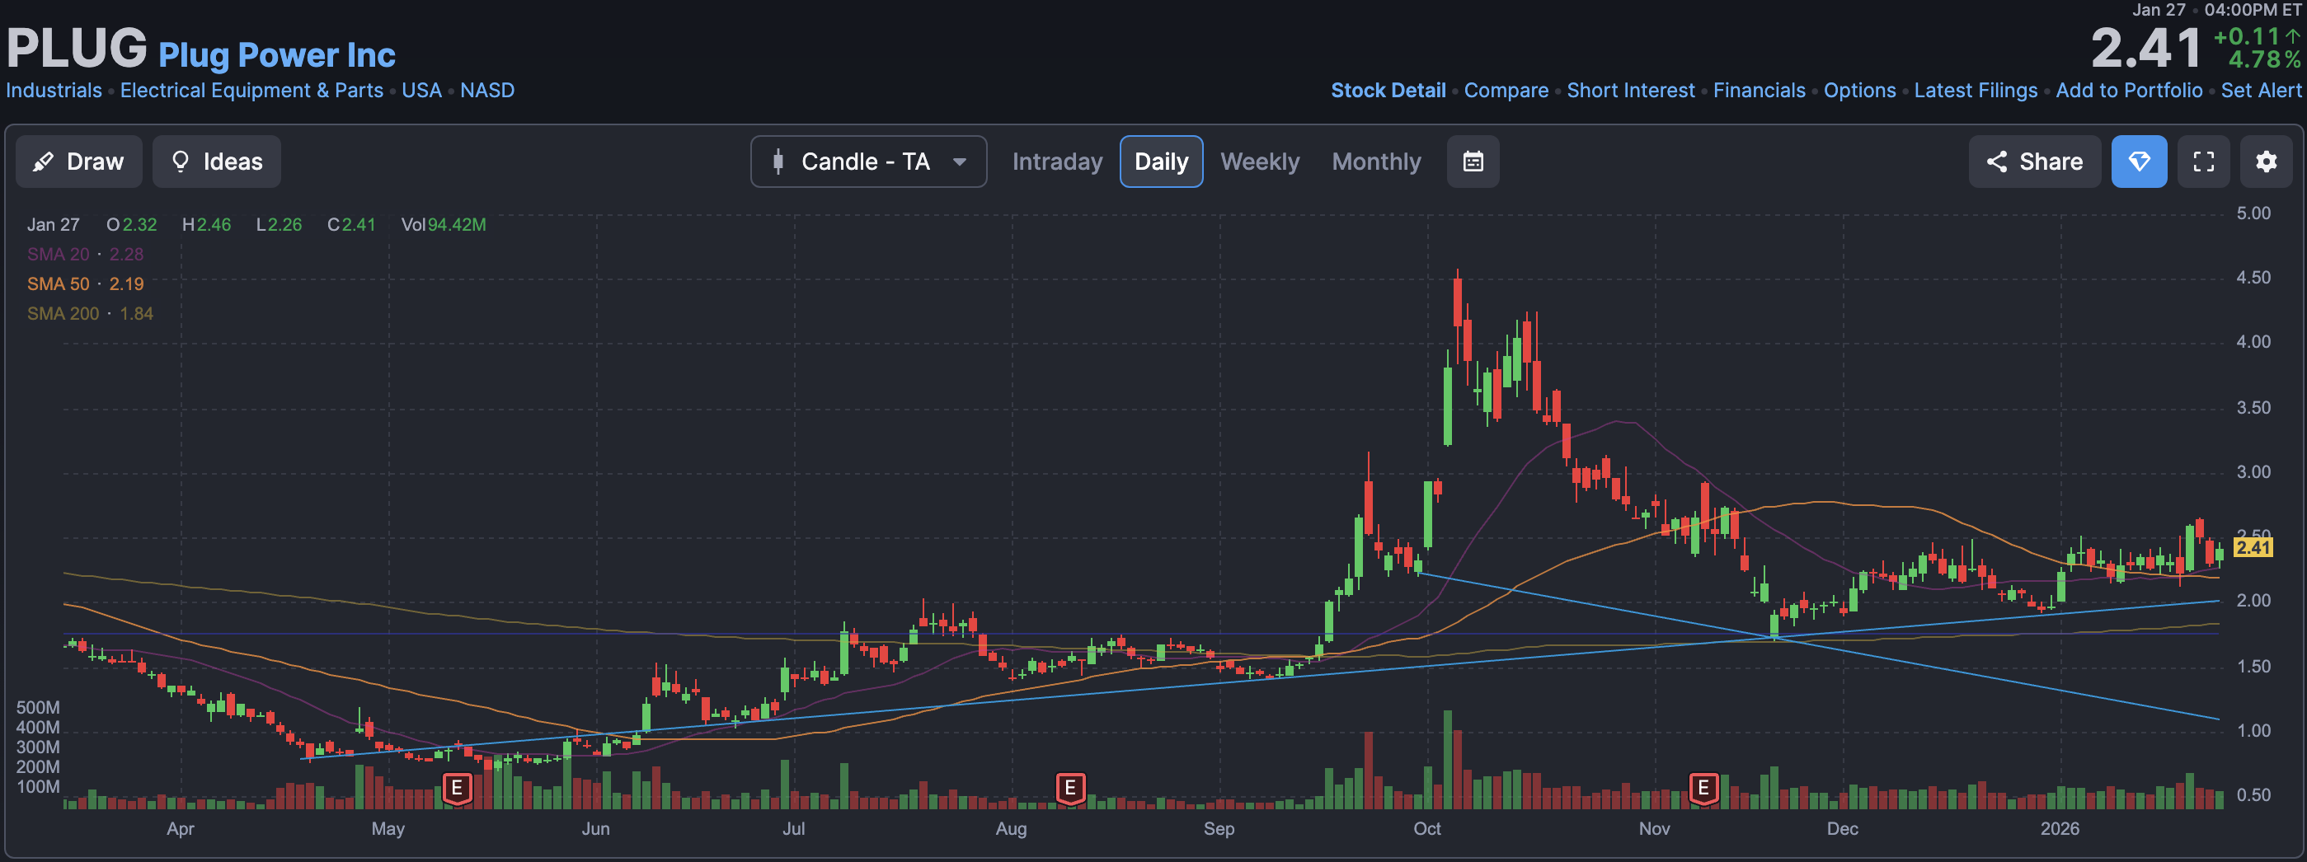The height and width of the screenshot is (862, 2307).
Task: Click the L 2.26 low value
Action: click(x=280, y=225)
